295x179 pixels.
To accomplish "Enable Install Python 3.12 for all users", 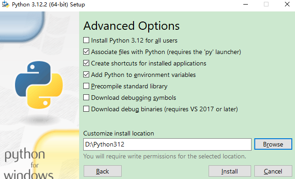I will click(86, 40).
